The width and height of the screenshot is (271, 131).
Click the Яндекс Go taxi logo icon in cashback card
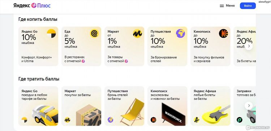(51, 33)
